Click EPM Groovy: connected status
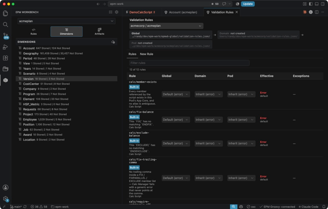 (277, 207)
